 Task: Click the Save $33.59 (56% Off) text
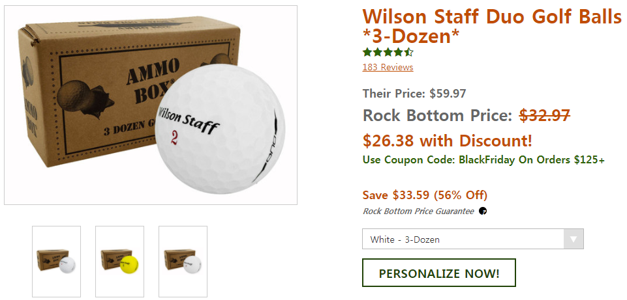tap(425, 195)
